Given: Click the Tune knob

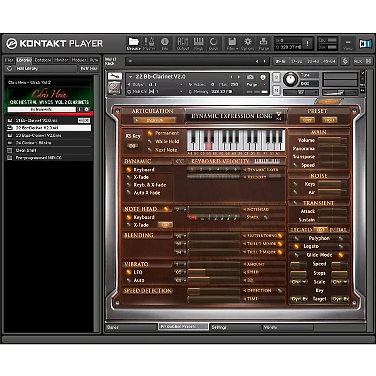Looking at the screenshot, I should coord(290,79).
